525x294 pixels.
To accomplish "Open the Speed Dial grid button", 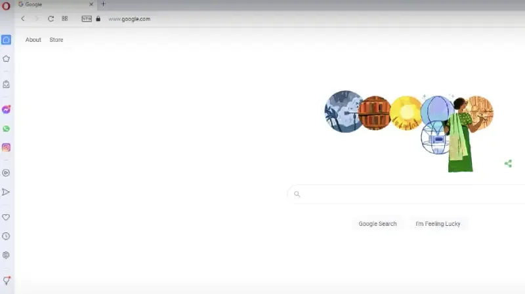I will pyautogui.click(x=64, y=19).
